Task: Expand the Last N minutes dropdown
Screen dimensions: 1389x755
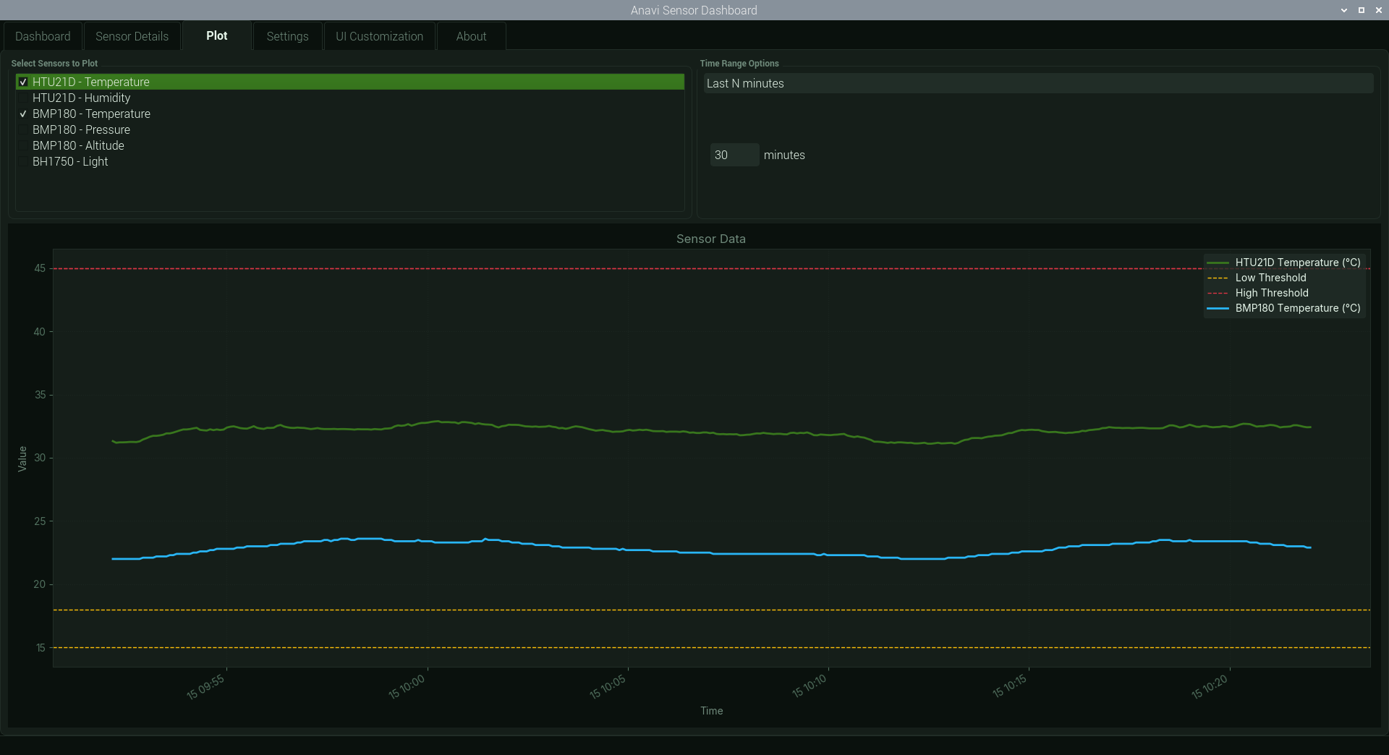Action: pos(1037,84)
